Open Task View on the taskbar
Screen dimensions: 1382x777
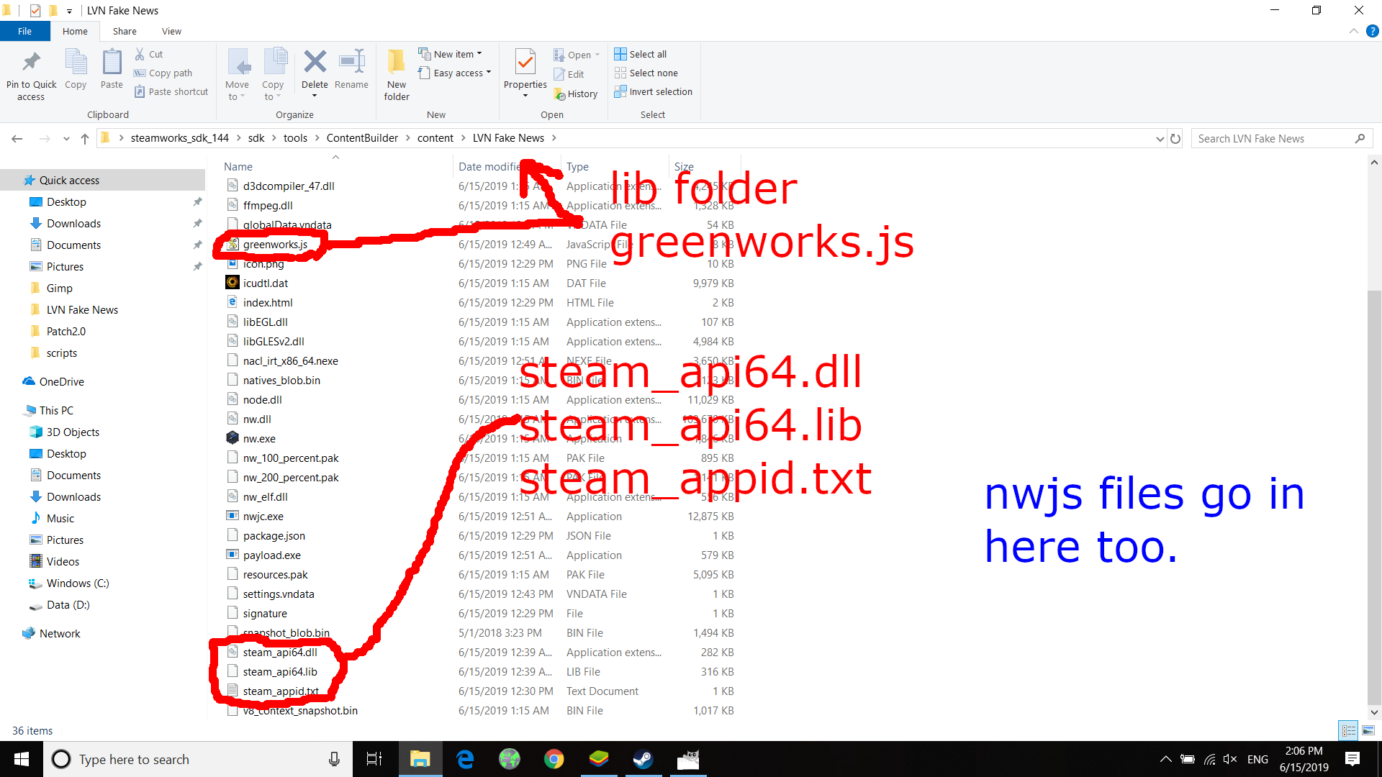click(x=374, y=759)
